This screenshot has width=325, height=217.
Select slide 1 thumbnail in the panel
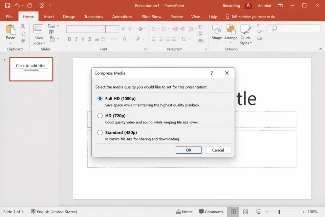[31, 69]
